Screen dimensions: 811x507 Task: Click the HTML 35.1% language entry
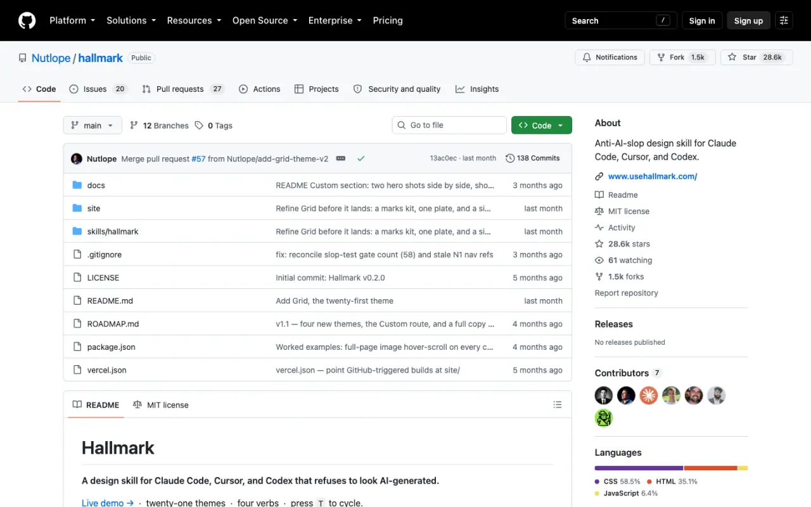click(x=672, y=482)
